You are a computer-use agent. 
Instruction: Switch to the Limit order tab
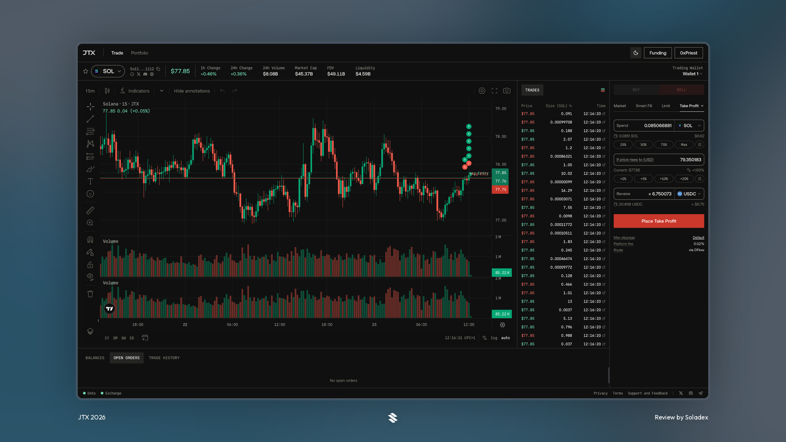666,106
